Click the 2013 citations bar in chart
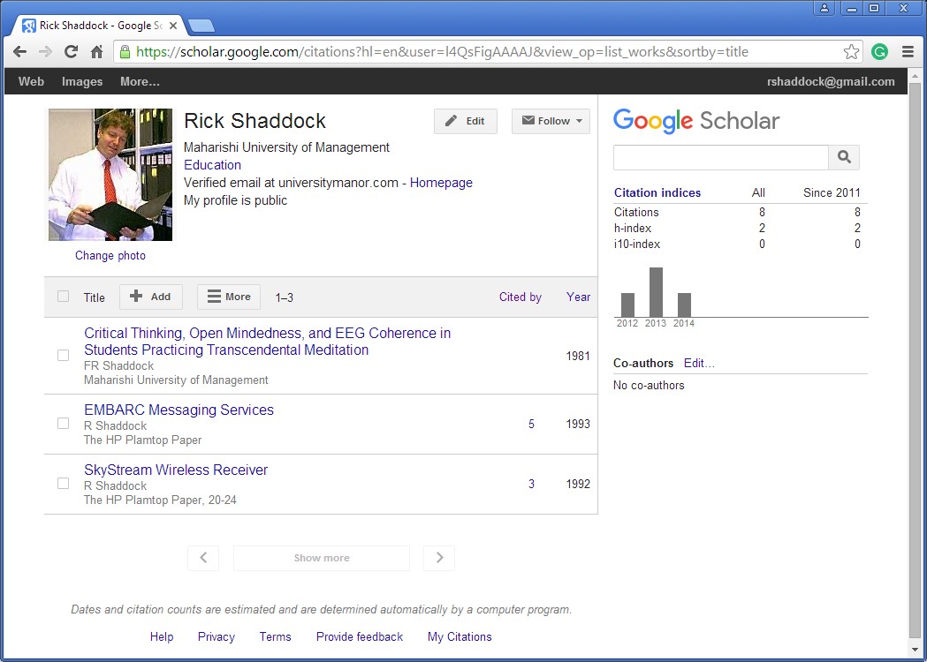This screenshot has width=927, height=662. (x=656, y=292)
